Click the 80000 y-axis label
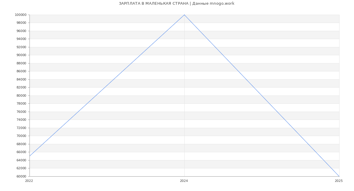 [21, 95]
